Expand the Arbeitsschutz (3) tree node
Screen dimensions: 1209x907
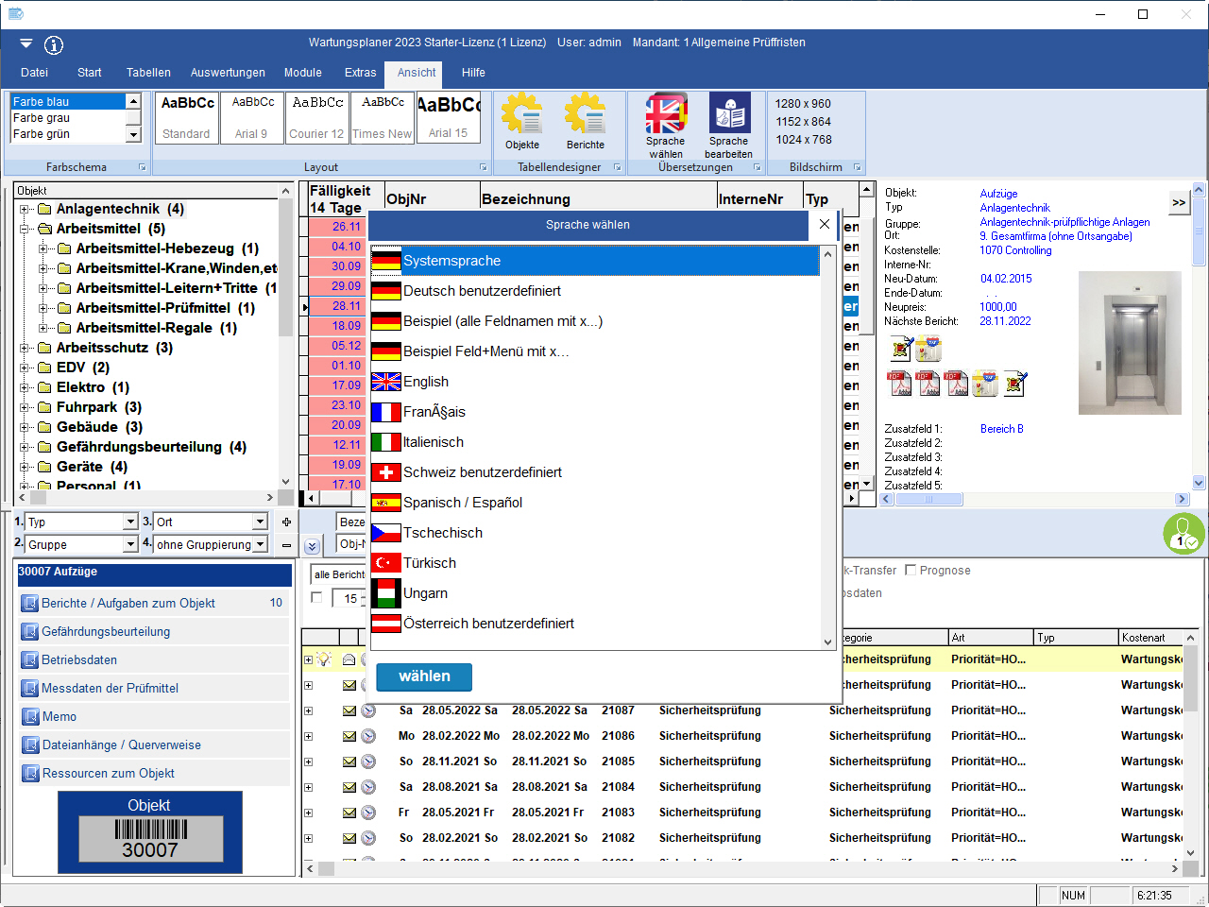coord(24,348)
